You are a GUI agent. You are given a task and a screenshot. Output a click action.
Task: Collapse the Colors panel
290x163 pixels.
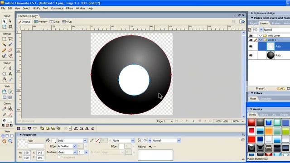click(x=252, y=93)
